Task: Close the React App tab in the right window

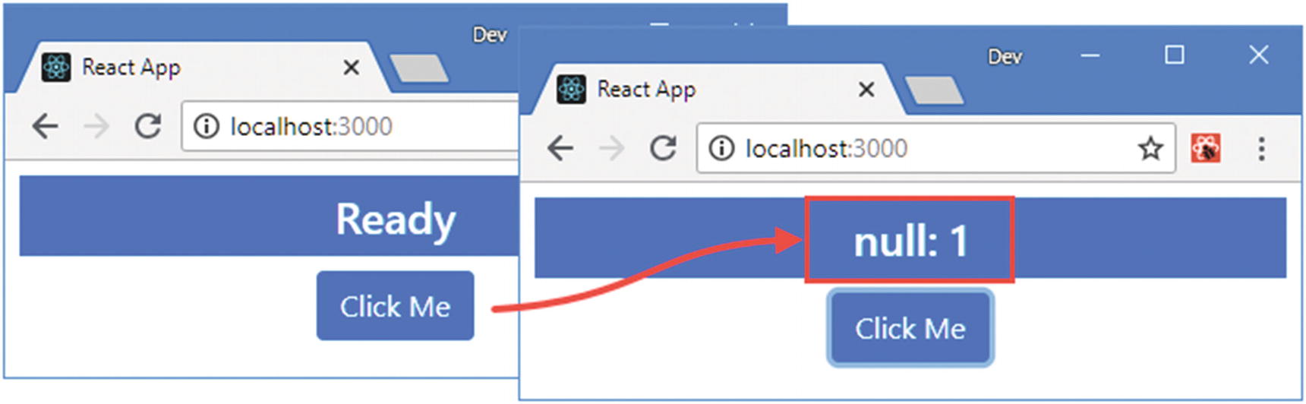Action: [866, 90]
